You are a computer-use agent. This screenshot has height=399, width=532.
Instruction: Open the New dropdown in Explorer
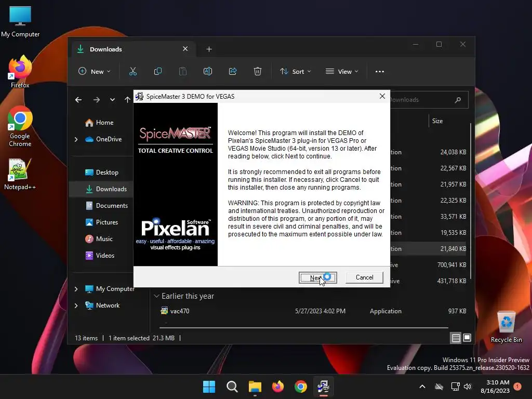pos(95,72)
